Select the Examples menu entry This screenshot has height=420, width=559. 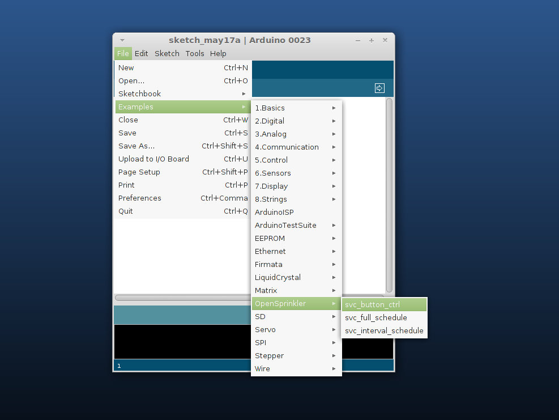(x=183, y=107)
